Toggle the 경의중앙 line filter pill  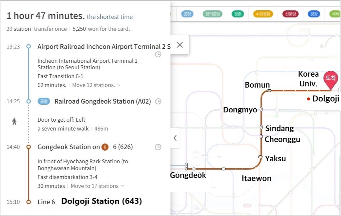(x=212, y=14)
